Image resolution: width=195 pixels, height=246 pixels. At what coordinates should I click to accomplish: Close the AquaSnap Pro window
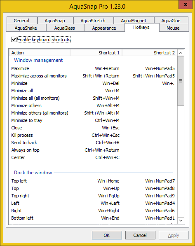click(x=186, y=5)
